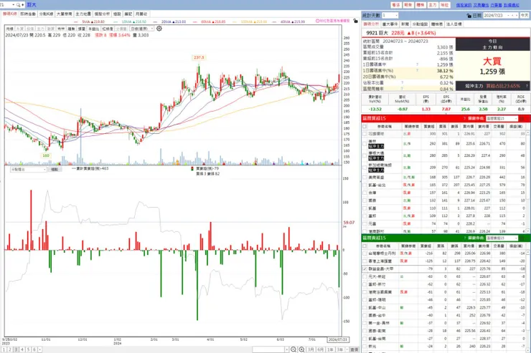Click the 主力 button in top bar

tap(433, 5)
